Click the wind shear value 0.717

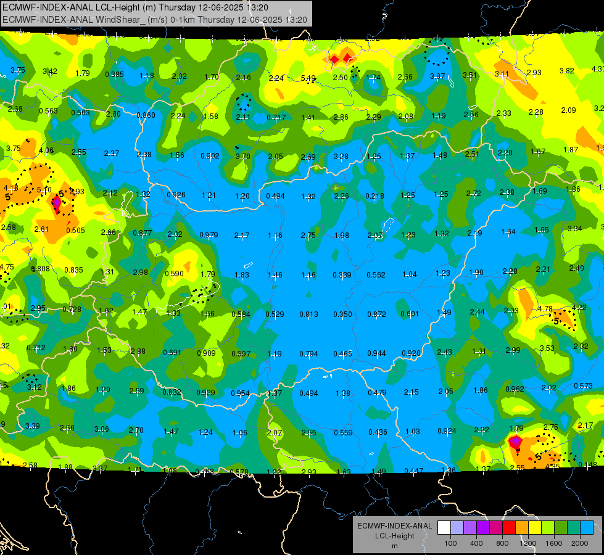pos(276,117)
